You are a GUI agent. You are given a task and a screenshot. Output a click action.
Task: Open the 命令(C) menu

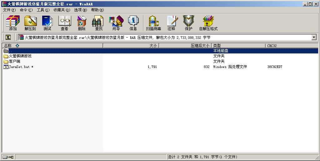pyautogui.click(x=26, y=10)
